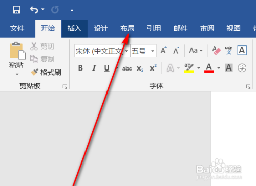Click the Phonetic Guide (wén 文) icon

click(229, 51)
